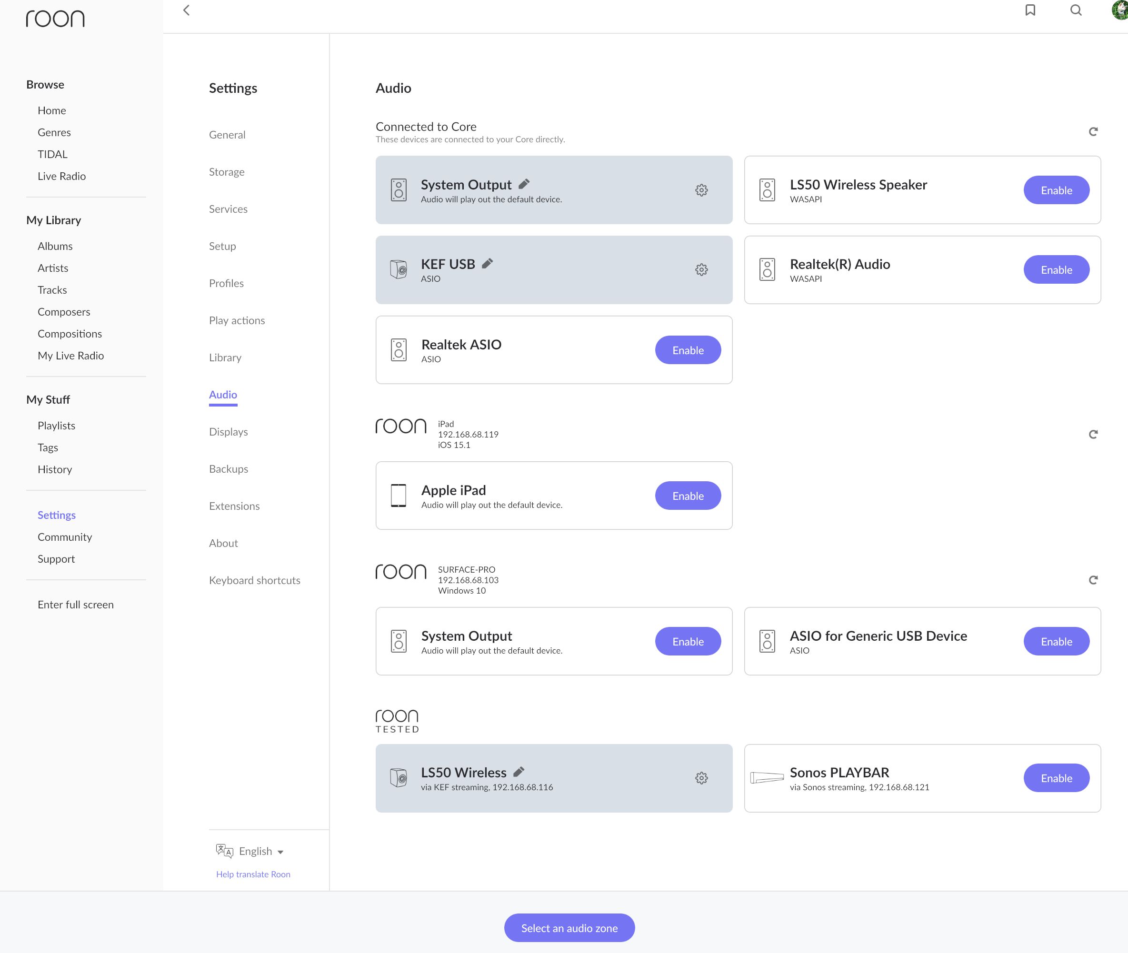1128x953 pixels.
Task: Rename LS50 Wireless via pencil icon
Action: coord(519,772)
